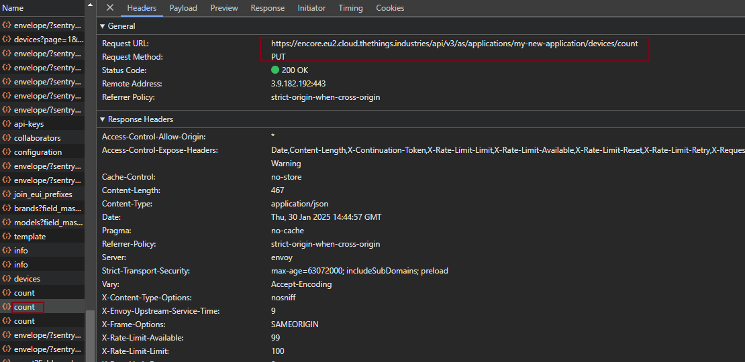Click the api-keys request icon
This screenshot has width=745, height=362.
[7, 124]
